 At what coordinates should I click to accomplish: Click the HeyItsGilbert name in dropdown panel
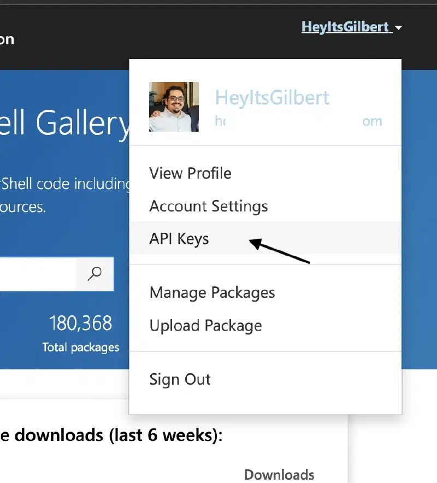click(272, 98)
